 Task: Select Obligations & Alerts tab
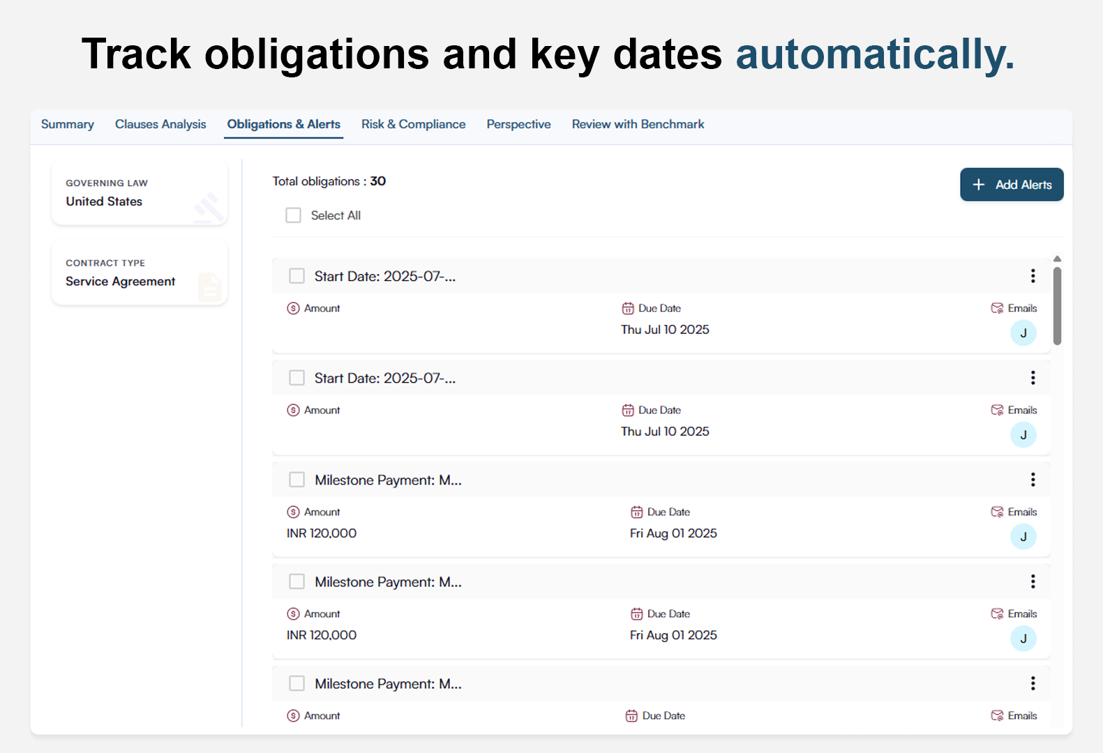(x=284, y=124)
